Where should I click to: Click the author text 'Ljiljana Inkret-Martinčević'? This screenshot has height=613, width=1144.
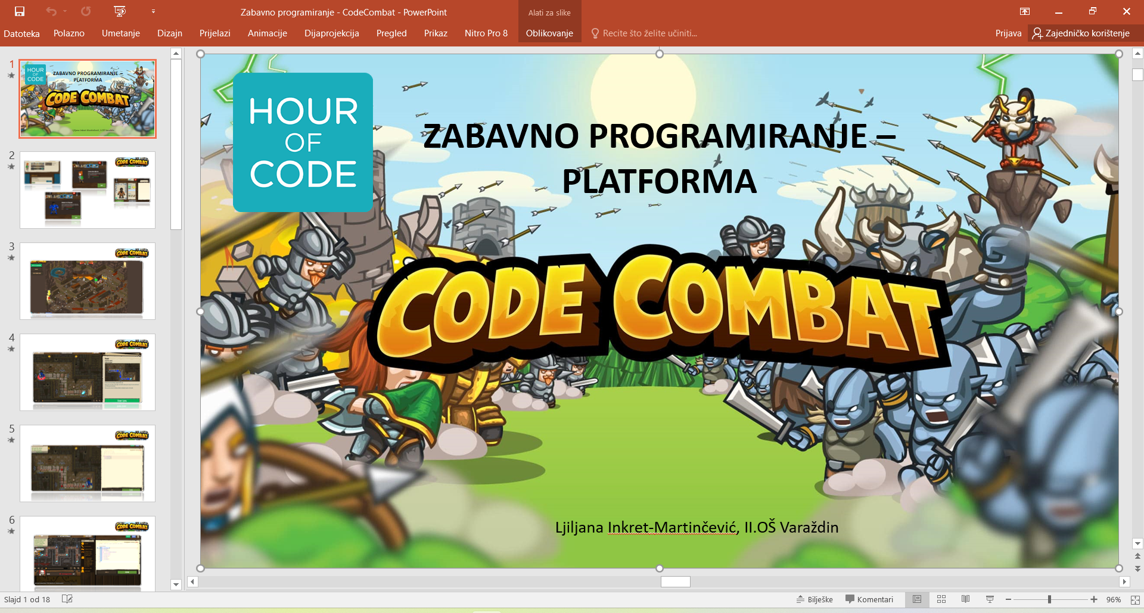pos(646,527)
